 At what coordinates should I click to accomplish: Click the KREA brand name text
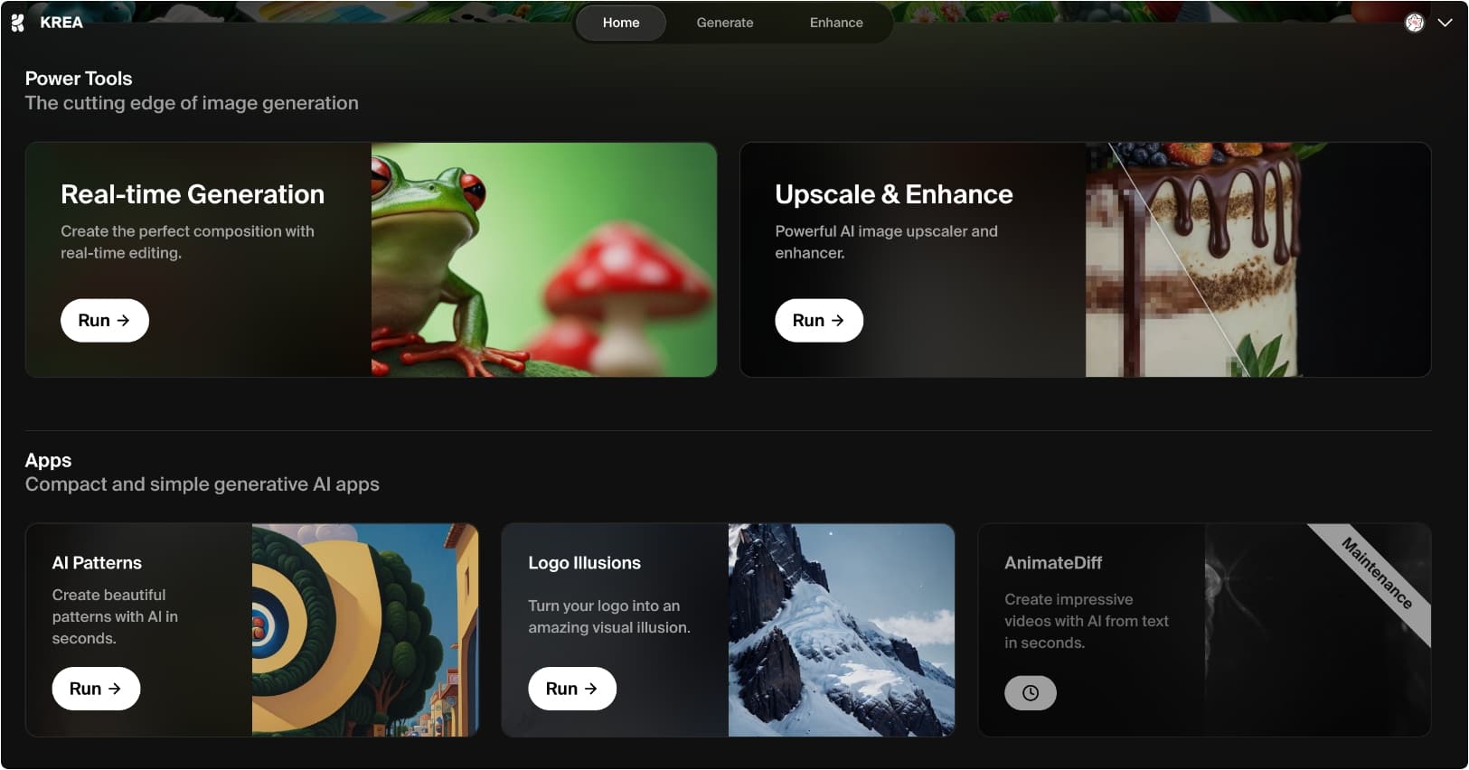click(61, 23)
